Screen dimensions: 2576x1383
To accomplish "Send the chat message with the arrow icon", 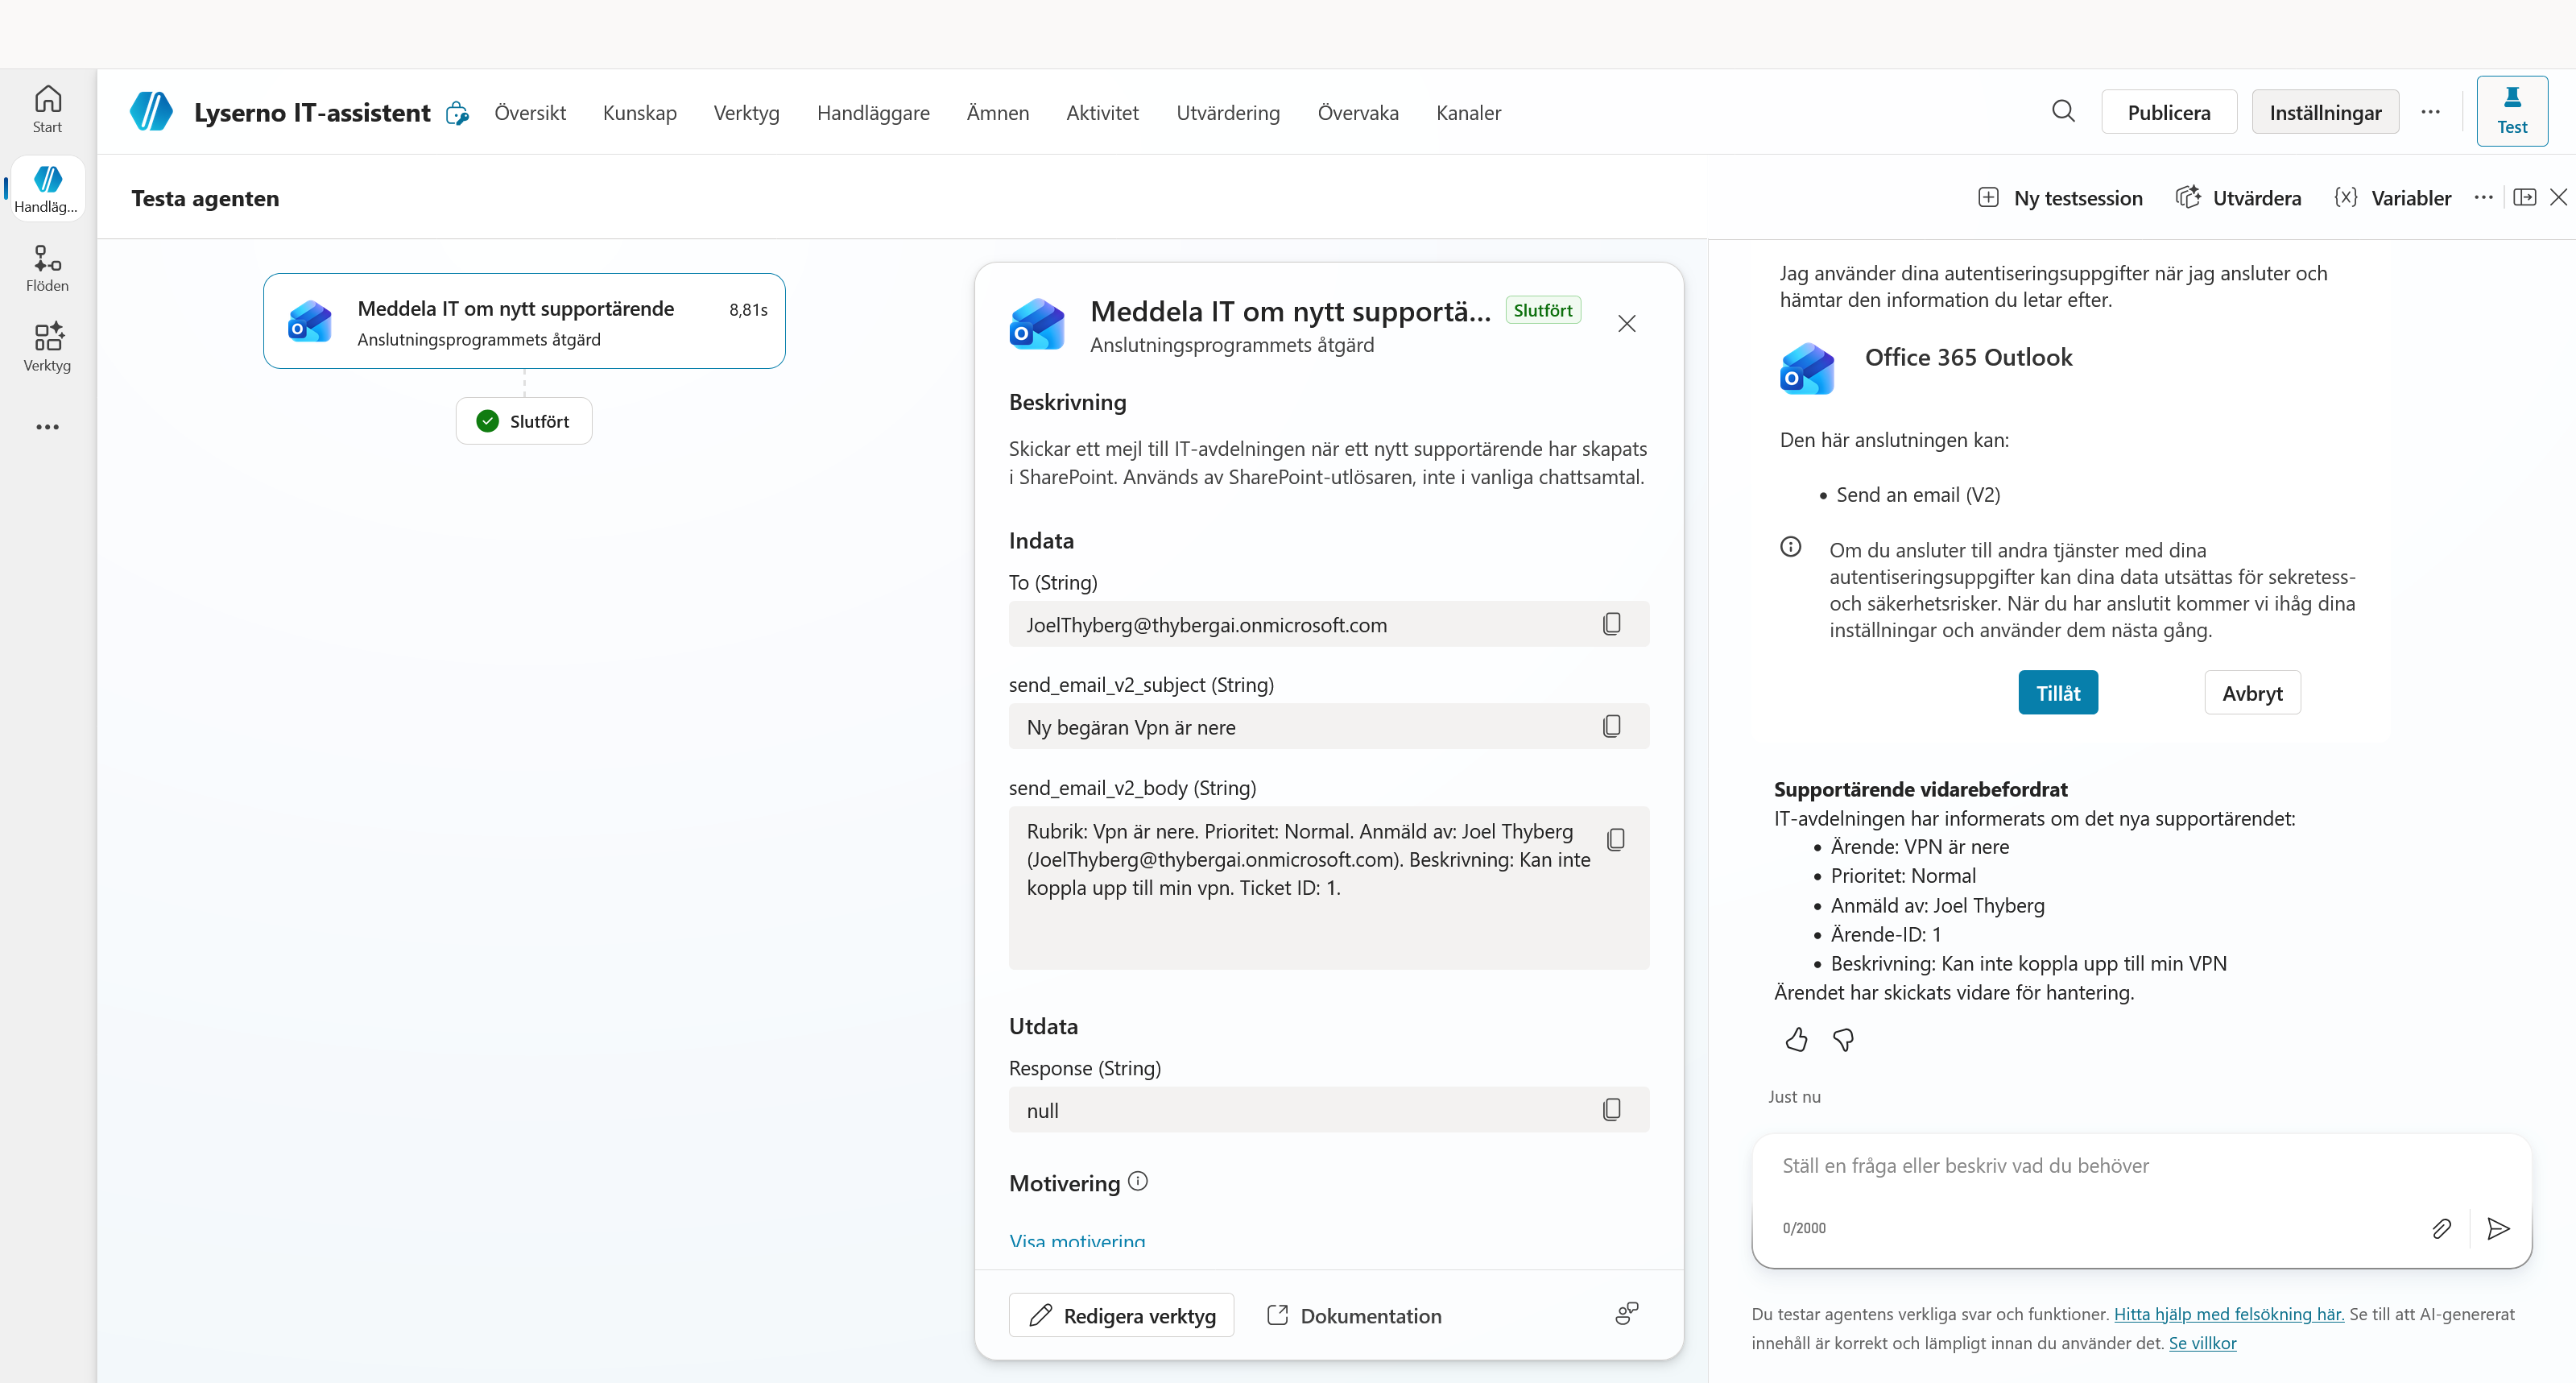I will pyautogui.click(x=2498, y=1228).
